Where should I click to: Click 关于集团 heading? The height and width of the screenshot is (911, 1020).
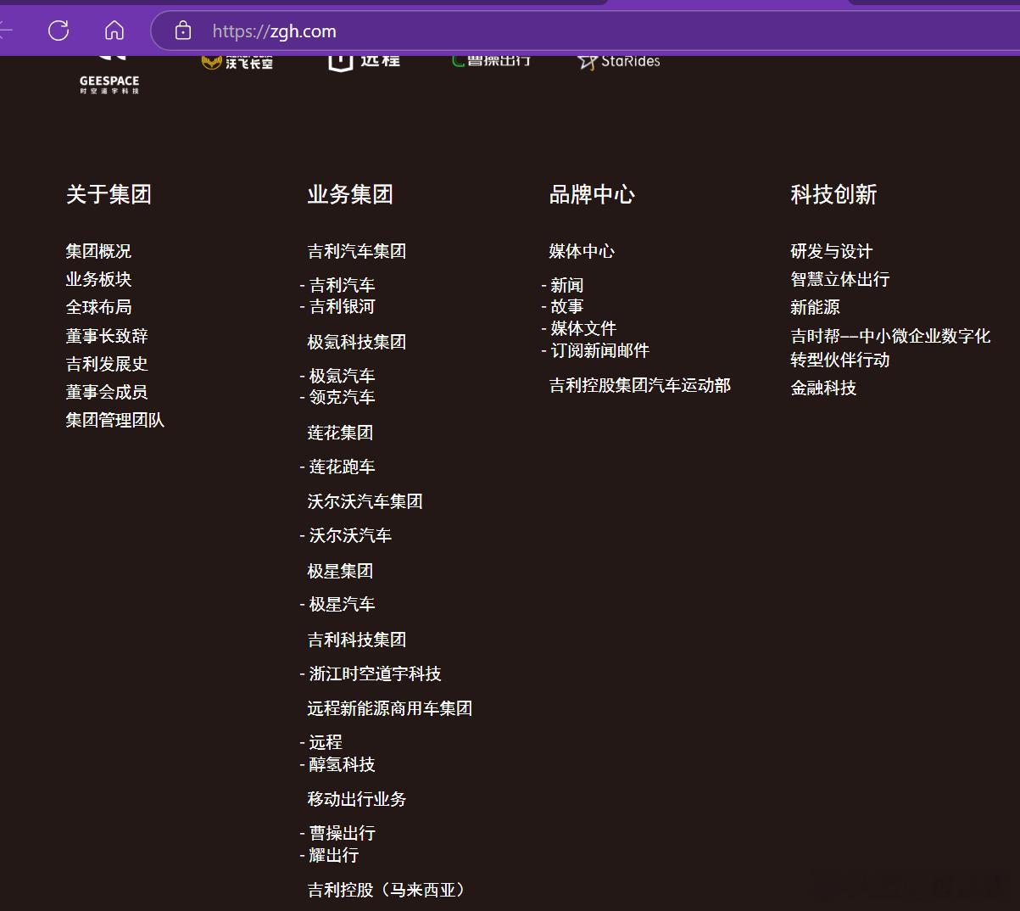pos(109,194)
